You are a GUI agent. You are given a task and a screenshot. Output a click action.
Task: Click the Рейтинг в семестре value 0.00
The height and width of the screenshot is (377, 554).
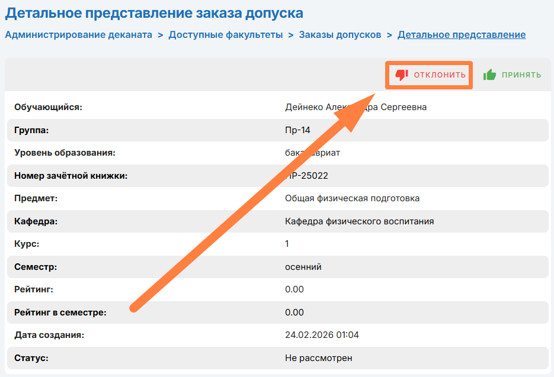point(294,312)
